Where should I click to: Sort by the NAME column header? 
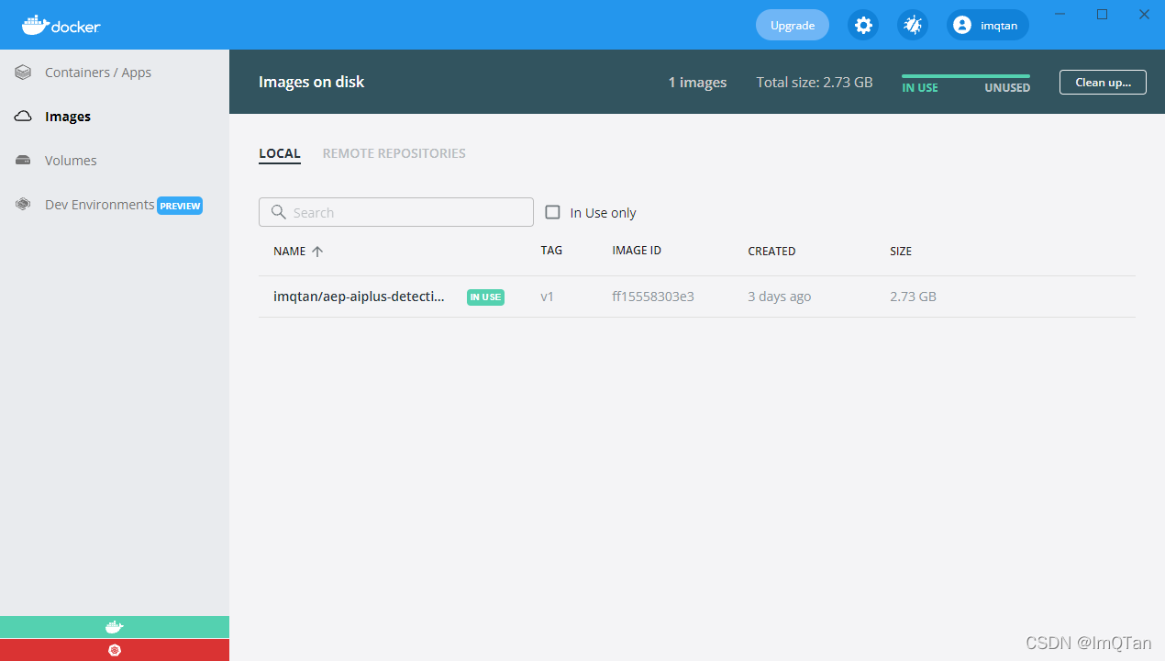pos(289,251)
